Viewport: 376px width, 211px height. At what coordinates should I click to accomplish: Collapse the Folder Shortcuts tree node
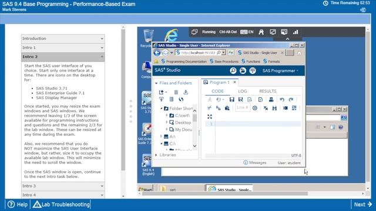(x=162, y=108)
